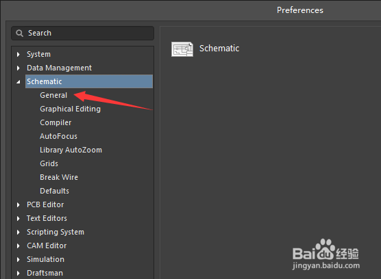This screenshot has height=279, width=381.
Task: Select the Compiler preferences page
Action: 56,122
